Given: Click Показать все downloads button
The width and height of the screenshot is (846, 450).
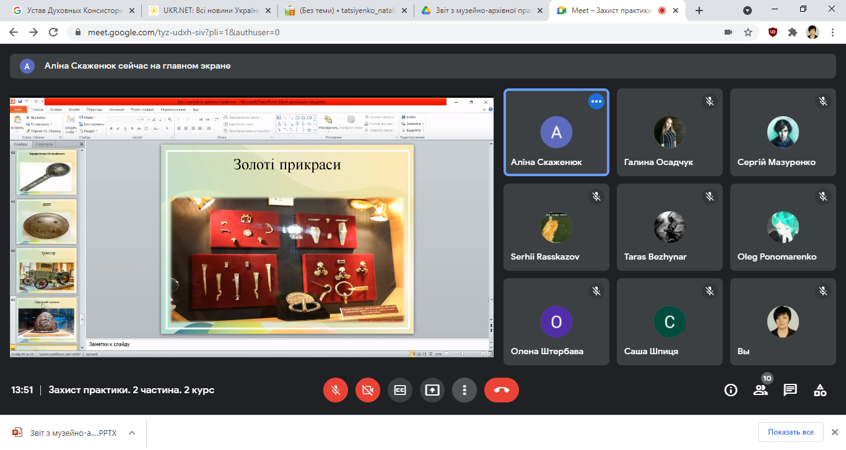Looking at the screenshot, I should tap(790, 432).
